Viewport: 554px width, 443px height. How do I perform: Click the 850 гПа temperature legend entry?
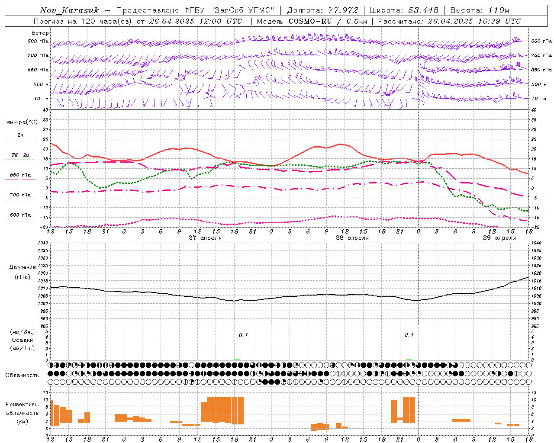[x=20, y=175]
